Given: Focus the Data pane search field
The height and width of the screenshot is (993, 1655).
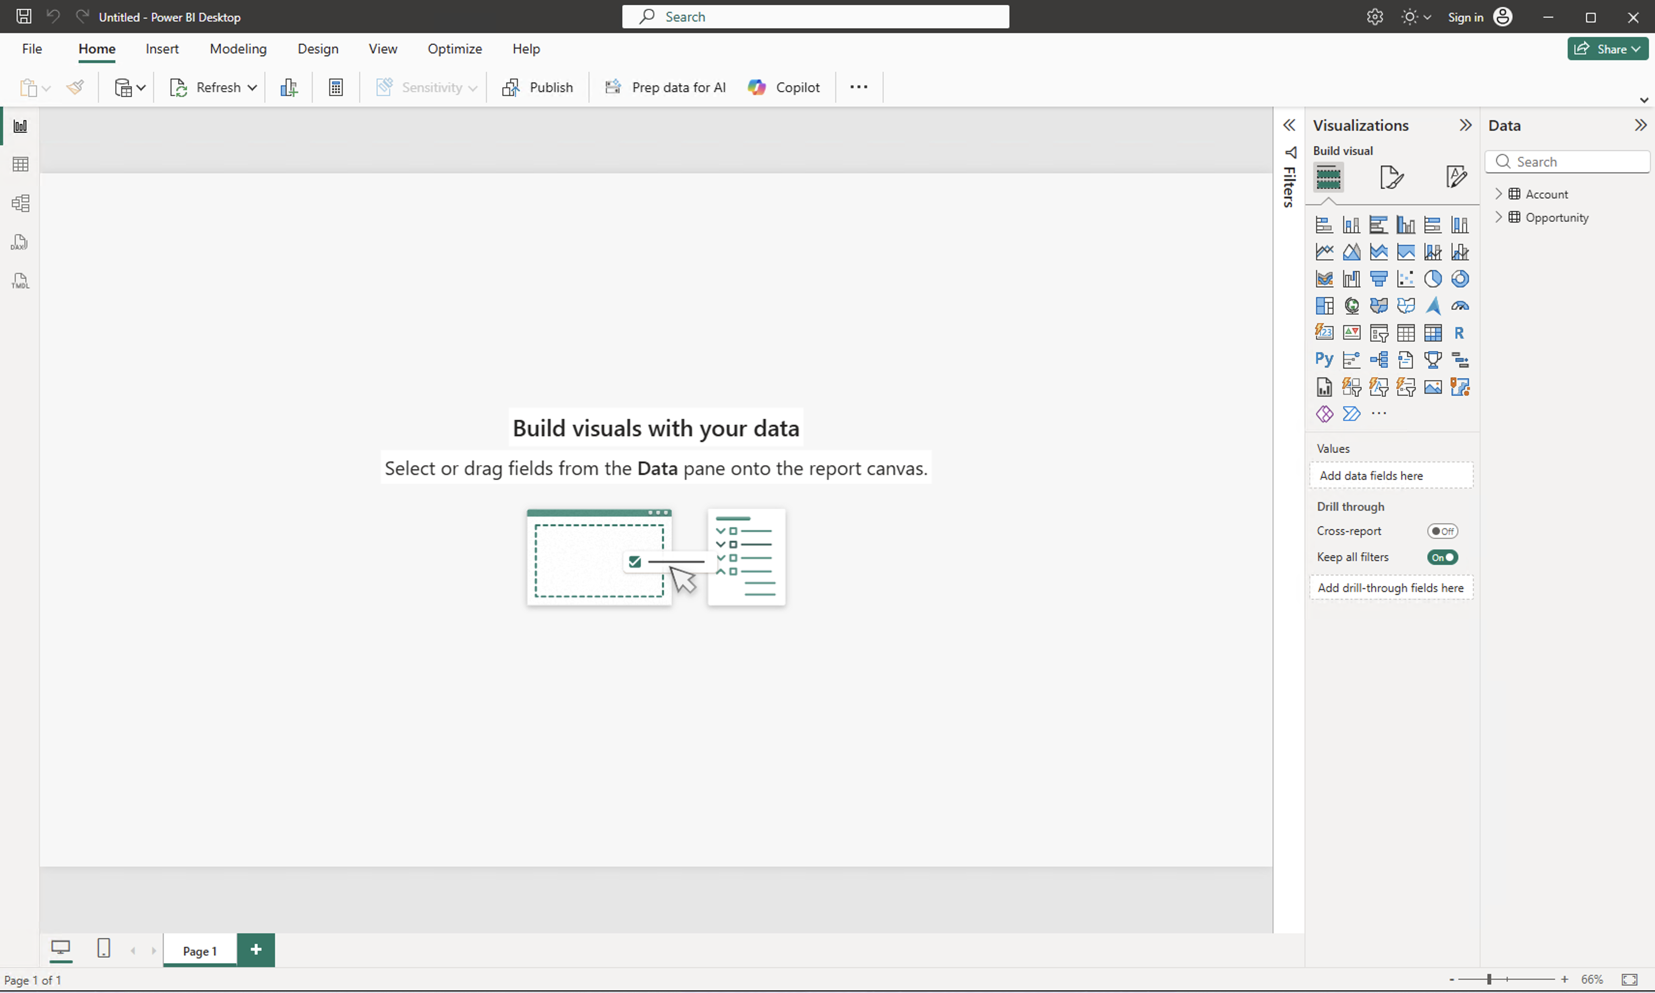Looking at the screenshot, I should coord(1566,162).
